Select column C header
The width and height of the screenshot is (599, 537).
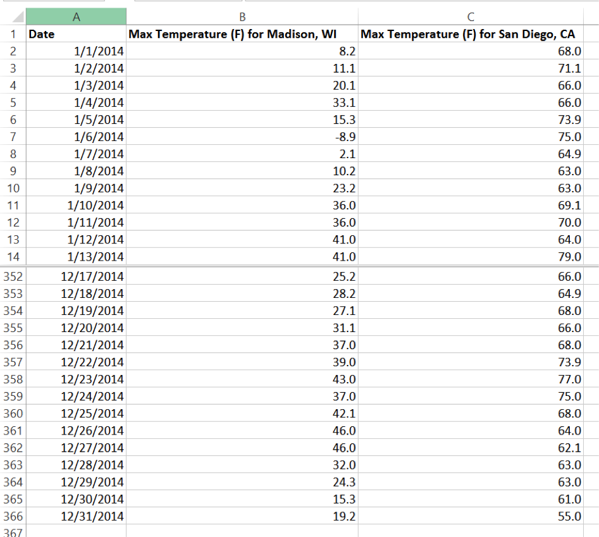(x=470, y=17)
